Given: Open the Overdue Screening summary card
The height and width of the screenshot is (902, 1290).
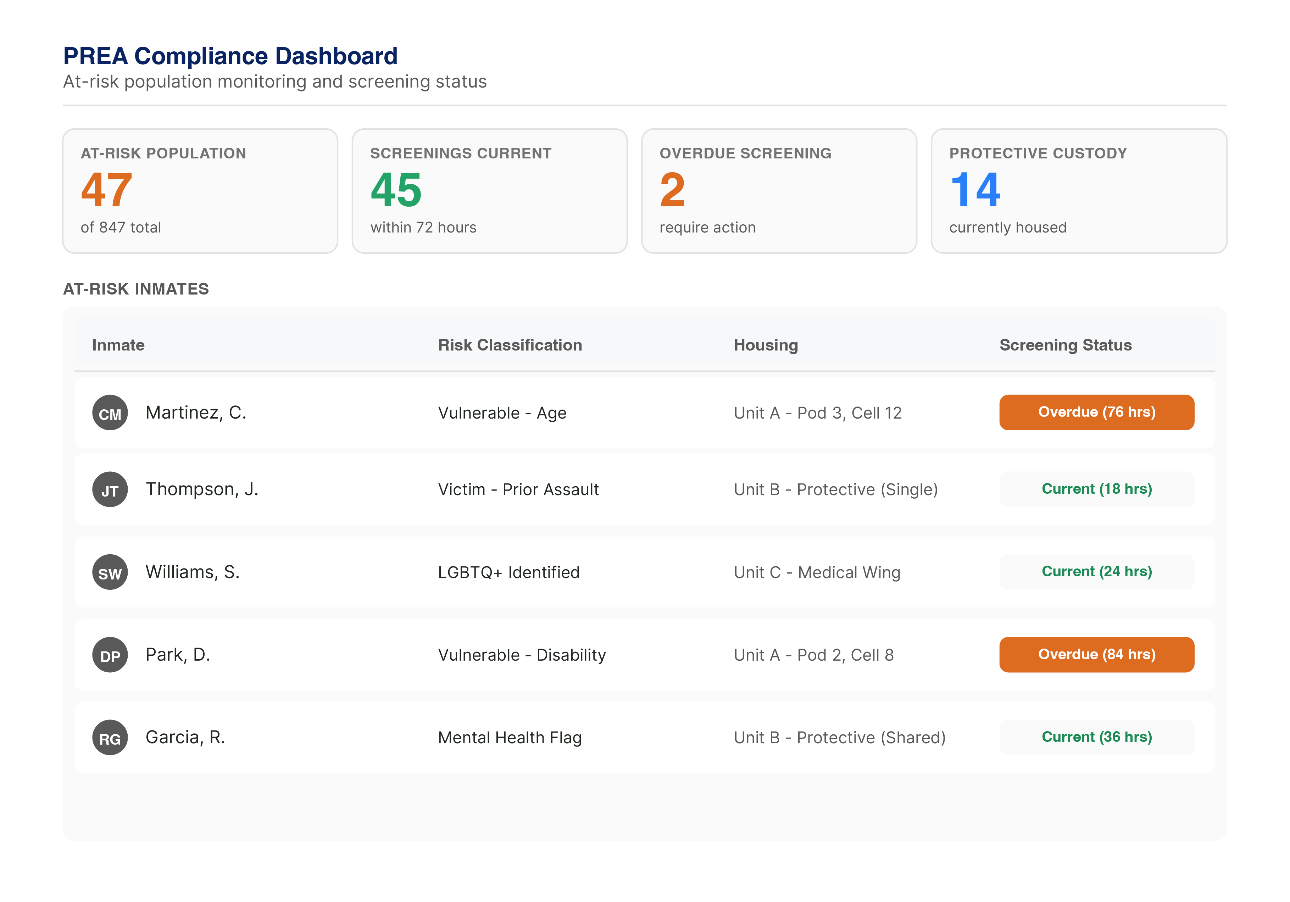Looking at the screenshot, I should (x=779, y=191).
